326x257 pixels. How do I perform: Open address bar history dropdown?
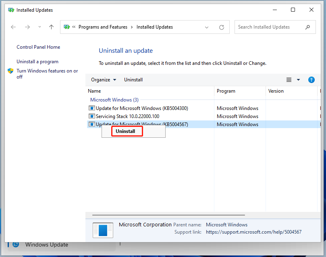coord(207,27)
